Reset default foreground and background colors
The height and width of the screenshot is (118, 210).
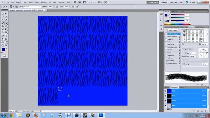pyautogui.click(x=2, y=52)
